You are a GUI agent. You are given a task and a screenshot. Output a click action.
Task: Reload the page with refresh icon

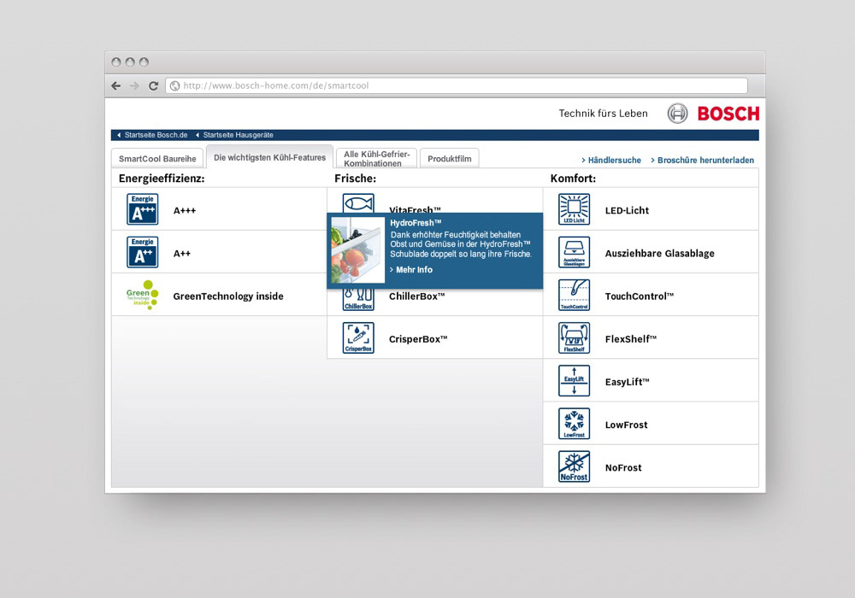click(x=153, y=85)
